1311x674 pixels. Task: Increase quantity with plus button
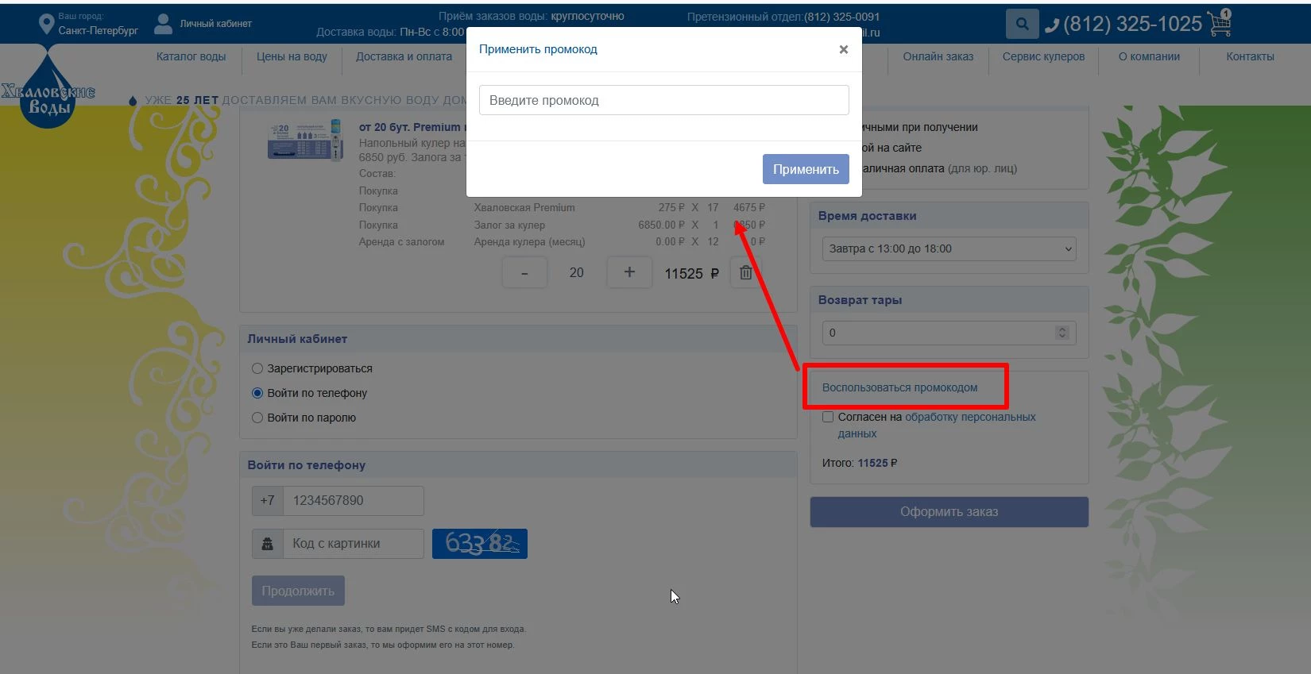point(628,272)
